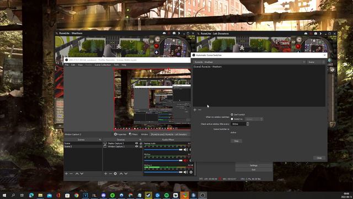Select RuneLite Westham entry in switcher list
Screen dimensions: 353x199
(x=207, y=67)
